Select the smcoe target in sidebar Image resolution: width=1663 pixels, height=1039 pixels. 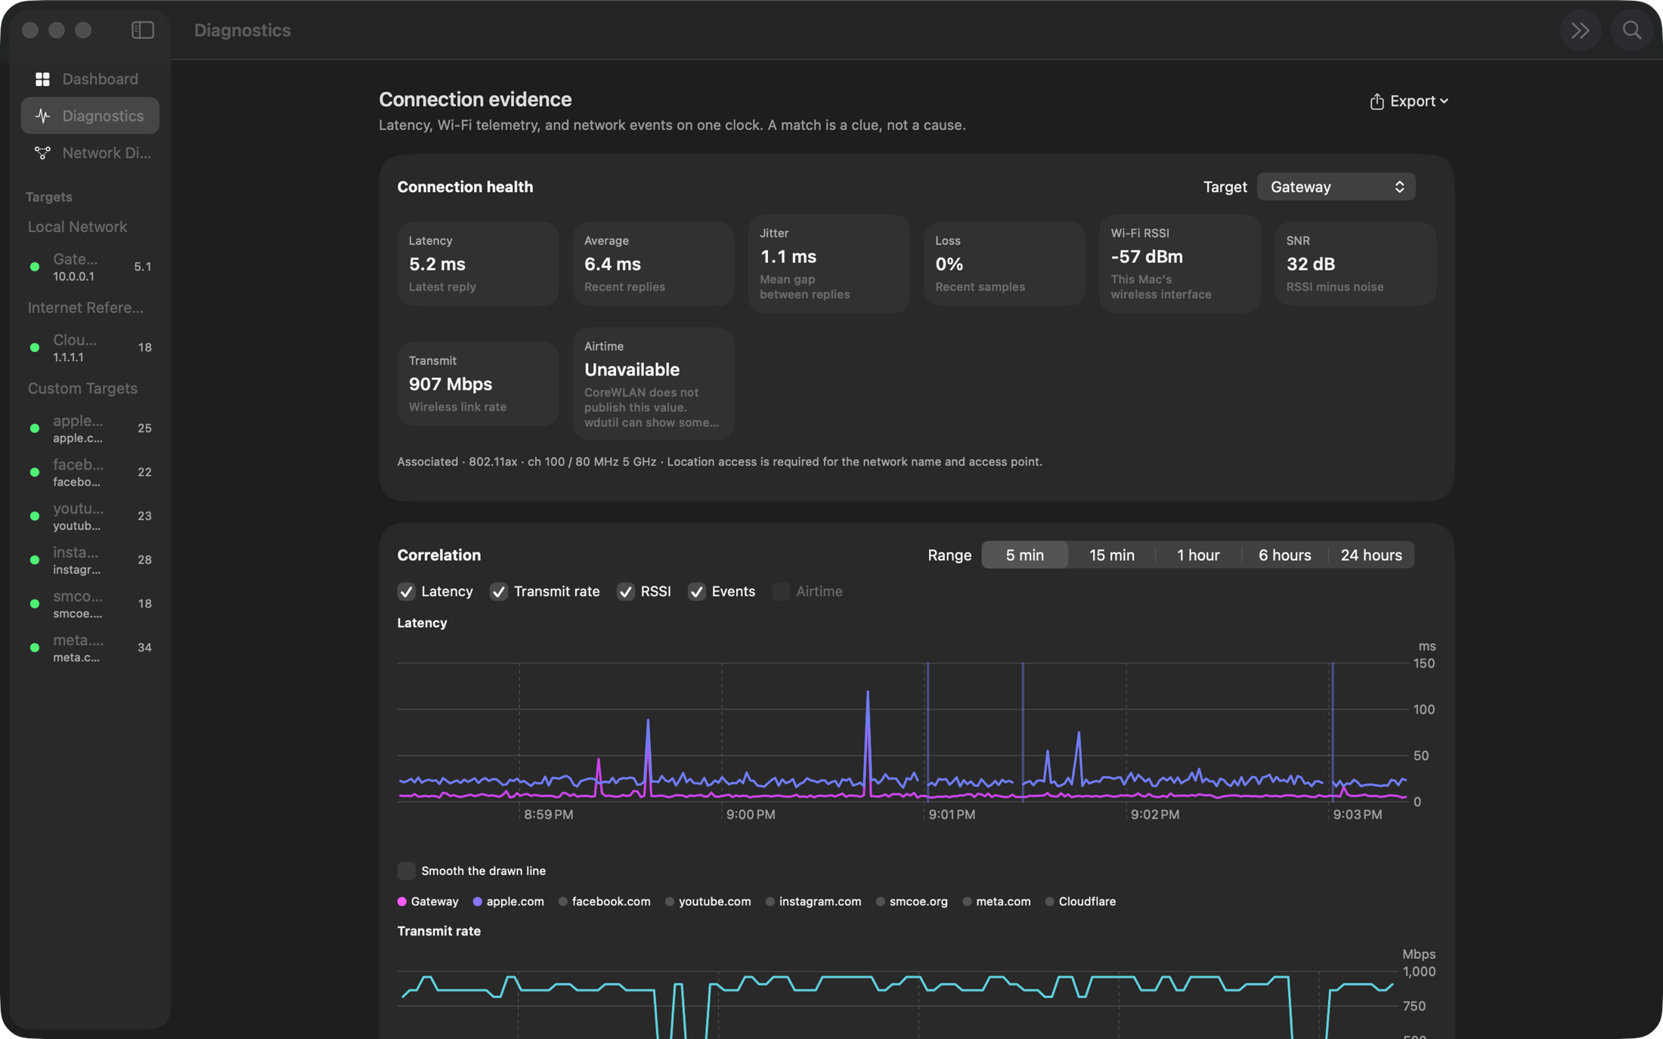point(90,604)
